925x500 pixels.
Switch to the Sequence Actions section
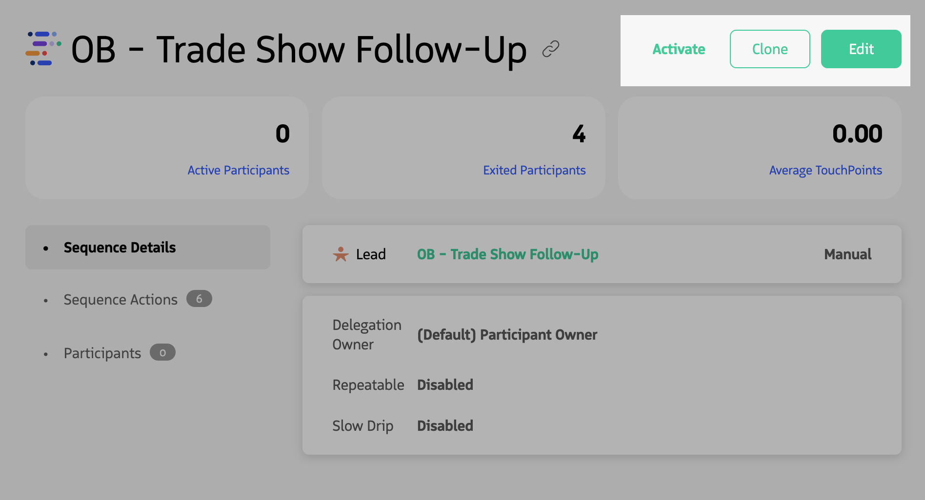click(120, 299)
